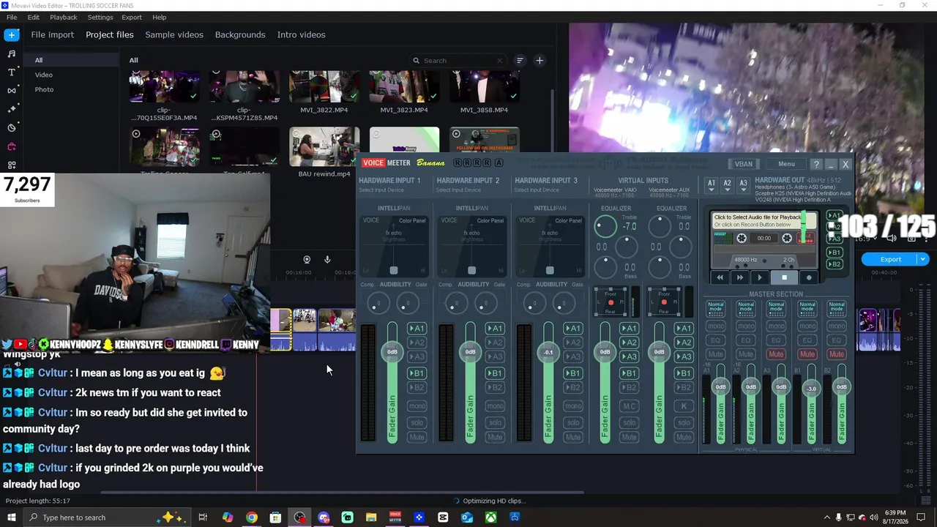Image resolution: width=937 pixels, height=527 pixels.
Task: Fast forward the Voicemeeter cassette recorder
Action: [740, 277]
